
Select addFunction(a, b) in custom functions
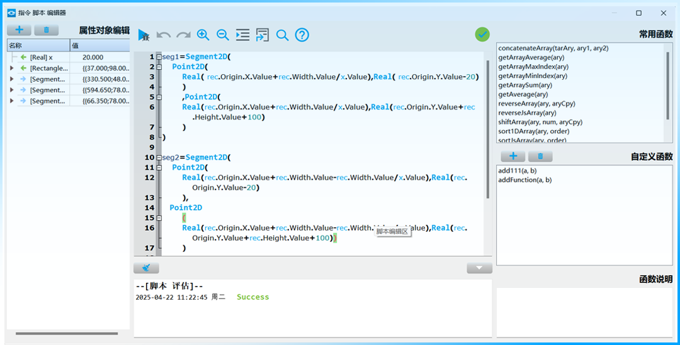click(x=524, y=180)
